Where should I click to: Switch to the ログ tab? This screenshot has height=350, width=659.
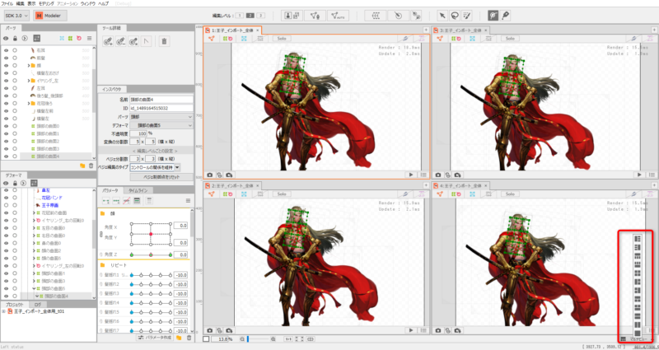click(x=38, y=305)
